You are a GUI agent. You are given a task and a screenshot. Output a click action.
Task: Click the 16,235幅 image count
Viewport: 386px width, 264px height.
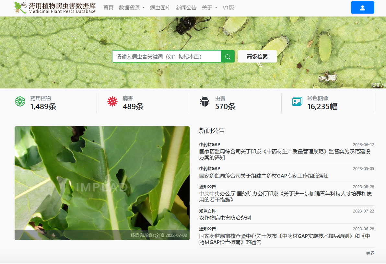point(322,107)
